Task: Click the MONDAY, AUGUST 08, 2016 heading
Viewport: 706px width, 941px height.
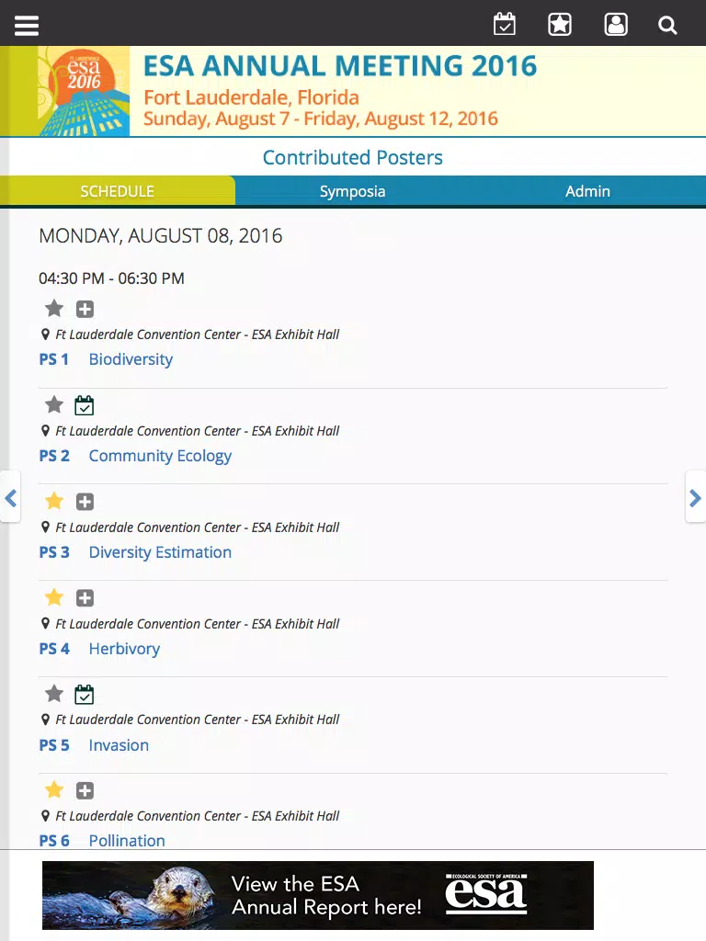Action: (160, 236)
